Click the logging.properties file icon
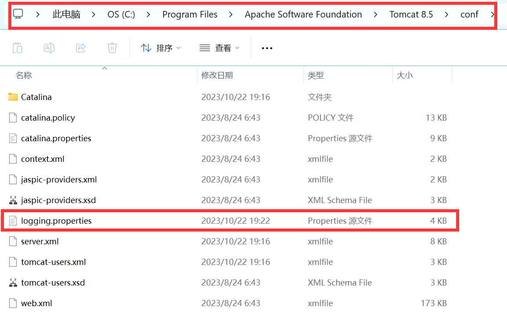Image resolution: width=507 pixels, height=325 pixels. (x=13, y=221)
